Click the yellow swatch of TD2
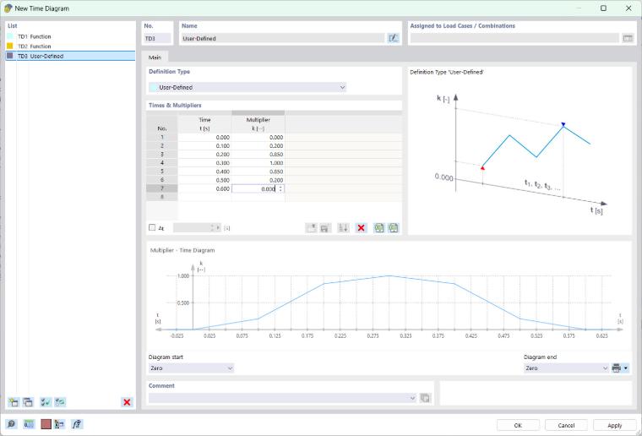Screen dimensions: 642x436 [x=10, y=46]
